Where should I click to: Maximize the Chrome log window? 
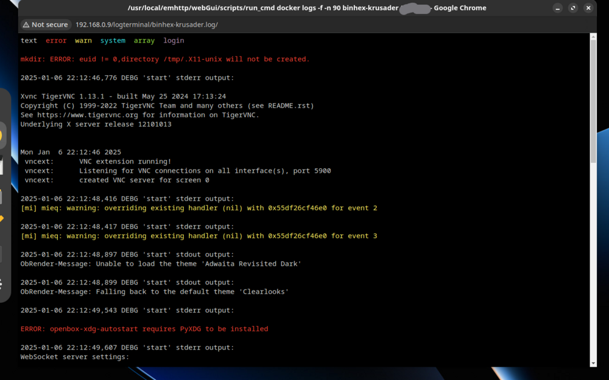coord(573,8)
